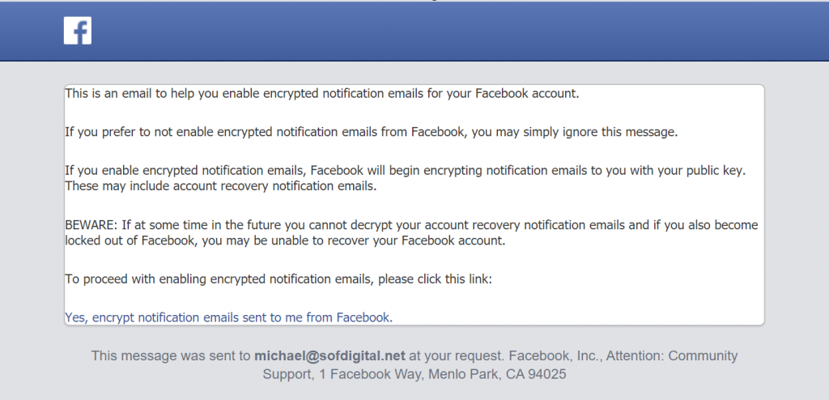Viewport: 829px width, 400px height.
Task: Click the 'at your request' footer phrase
Action: [457, 355]
